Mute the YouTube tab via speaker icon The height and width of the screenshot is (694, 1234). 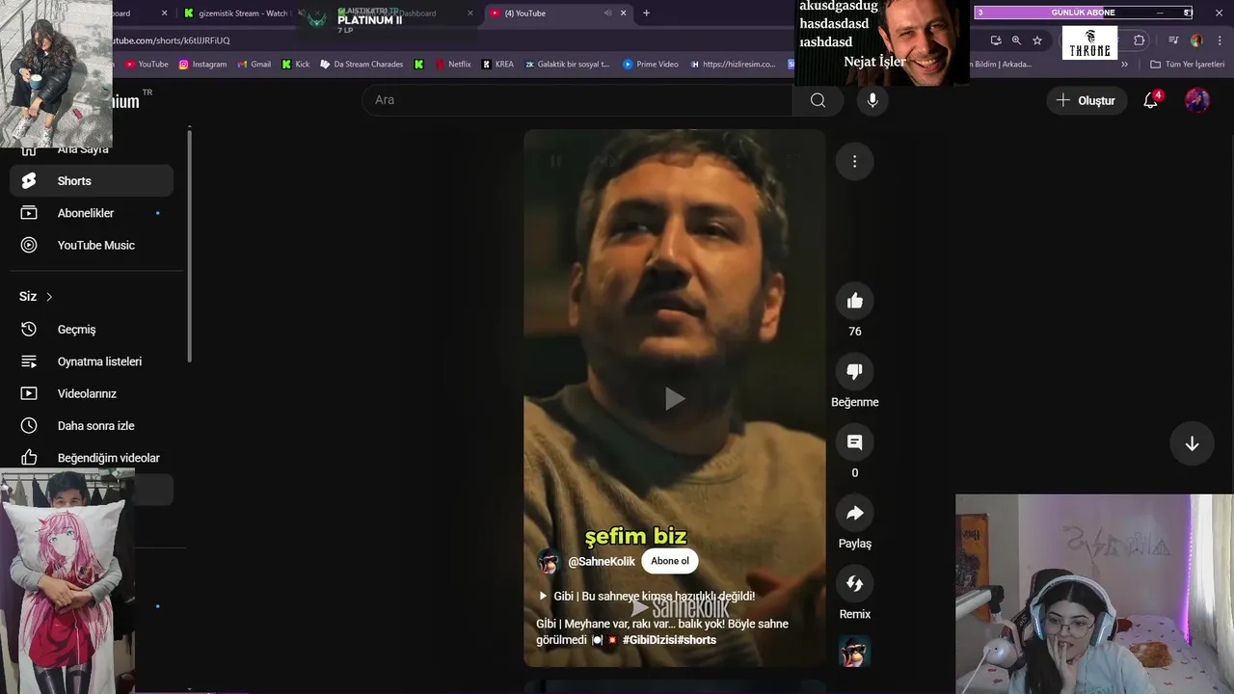point(607,13)
